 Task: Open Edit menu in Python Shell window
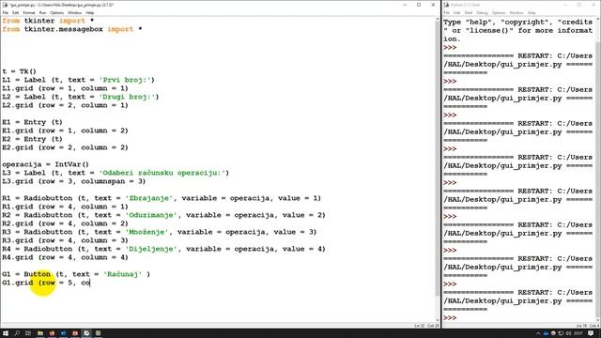pyautogui.click(x=457, y=12)
